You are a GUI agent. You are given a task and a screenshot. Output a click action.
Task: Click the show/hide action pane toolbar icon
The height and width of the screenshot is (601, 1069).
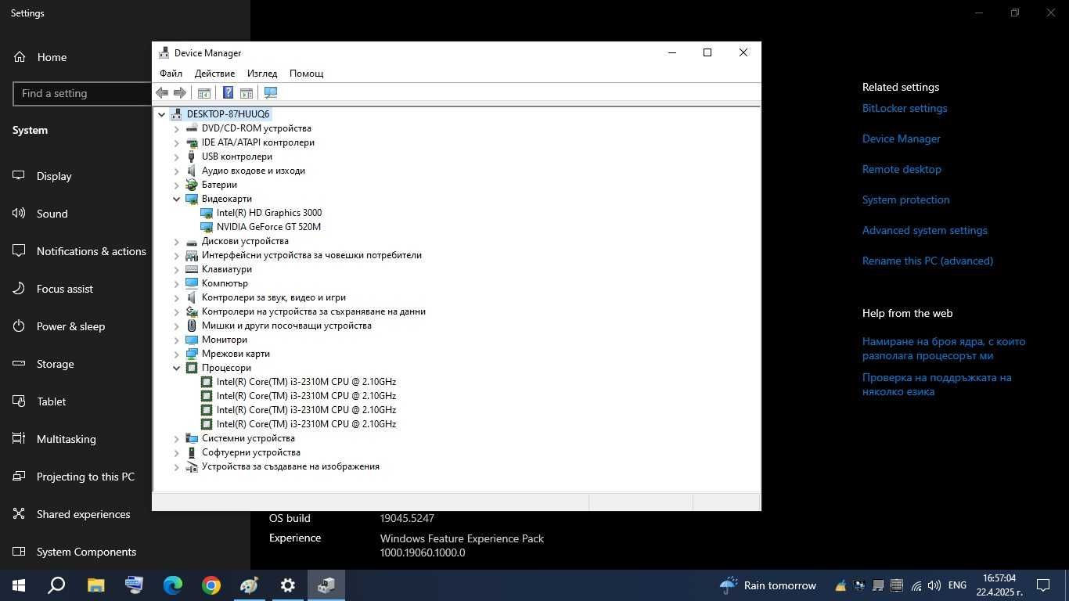[x=247, y=92]
